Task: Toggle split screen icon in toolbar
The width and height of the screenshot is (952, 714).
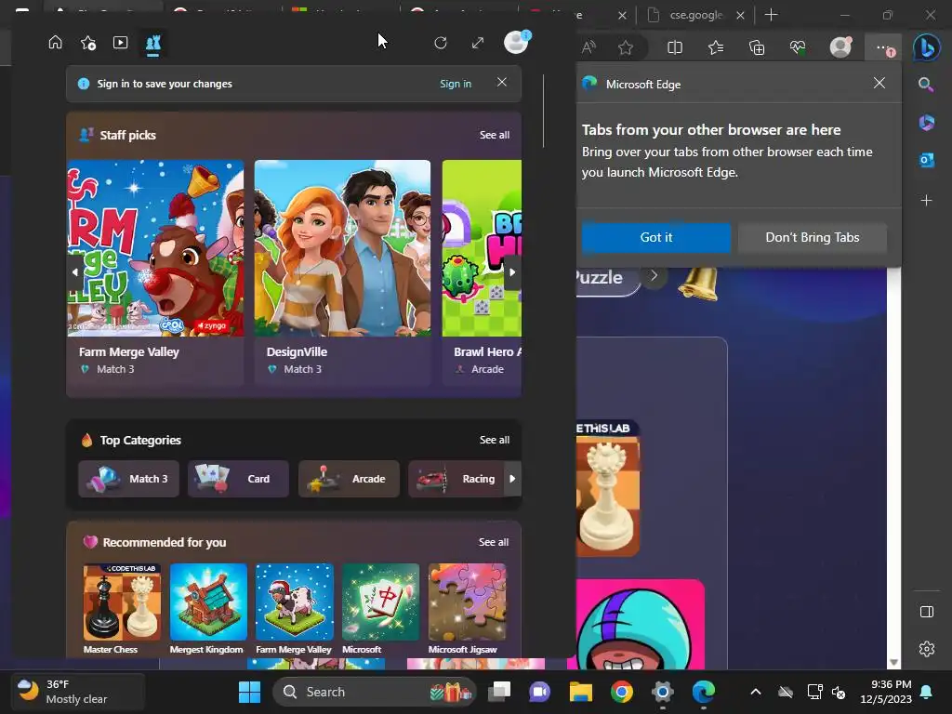Action: pyautogui.click(x=675, y=47)
